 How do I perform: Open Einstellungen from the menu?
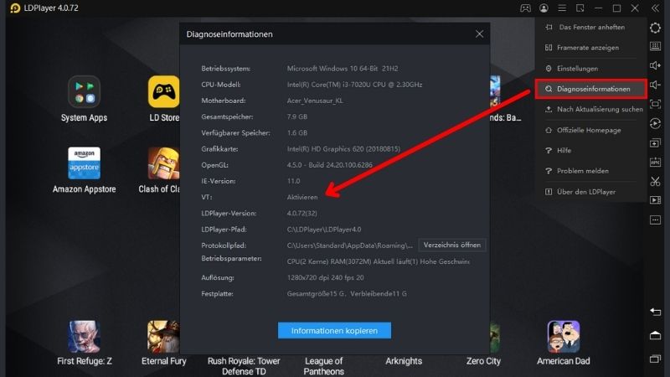click(590, 69)
